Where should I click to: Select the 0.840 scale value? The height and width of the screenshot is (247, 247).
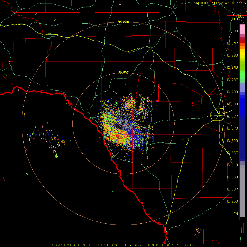click(232, 68)
